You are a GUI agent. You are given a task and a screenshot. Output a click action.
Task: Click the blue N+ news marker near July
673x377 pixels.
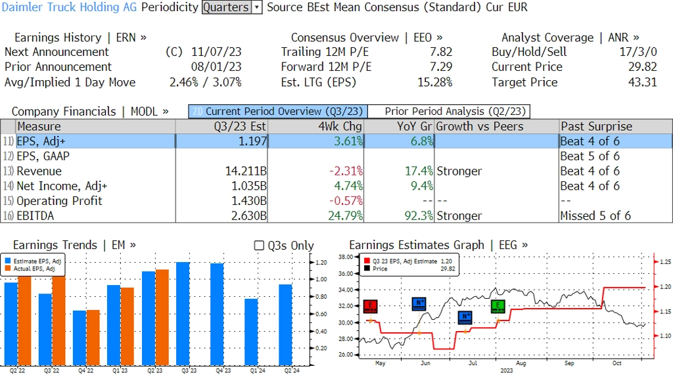465,318
